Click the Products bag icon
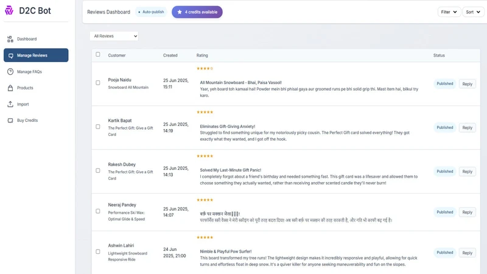487x274 pixels. click(10, 88)
